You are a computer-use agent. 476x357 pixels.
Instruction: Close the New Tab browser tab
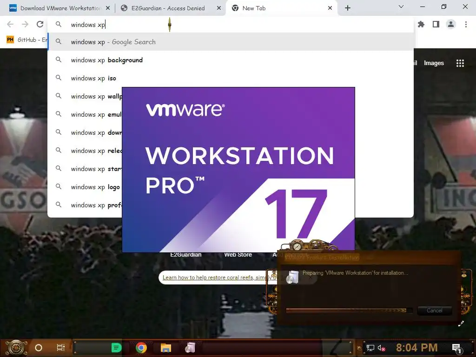[x=330, y=8]
